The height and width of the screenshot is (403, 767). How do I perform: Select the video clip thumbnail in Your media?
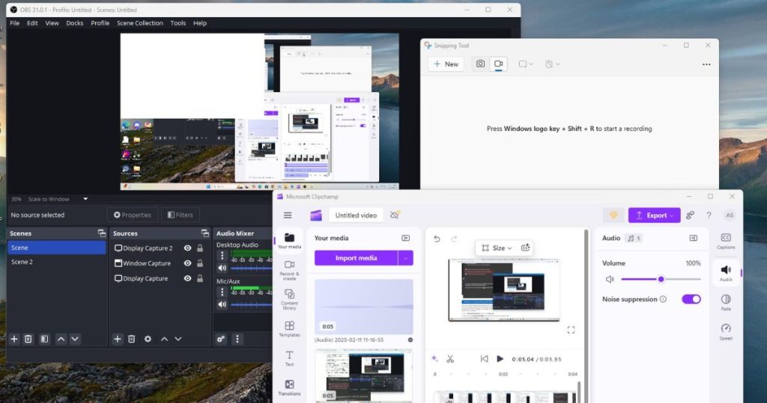pyautogui.click(x=363, y=375)
